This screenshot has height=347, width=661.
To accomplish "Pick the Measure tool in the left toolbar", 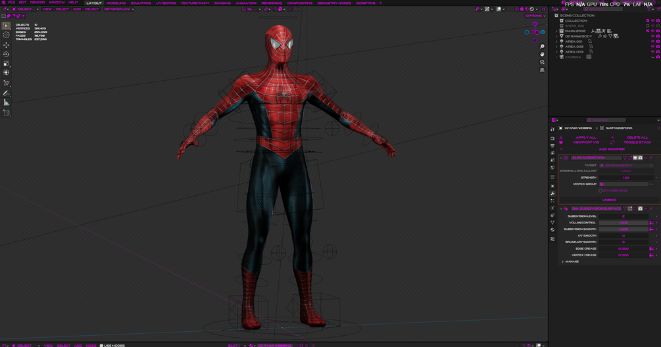I will coord(7,103).
